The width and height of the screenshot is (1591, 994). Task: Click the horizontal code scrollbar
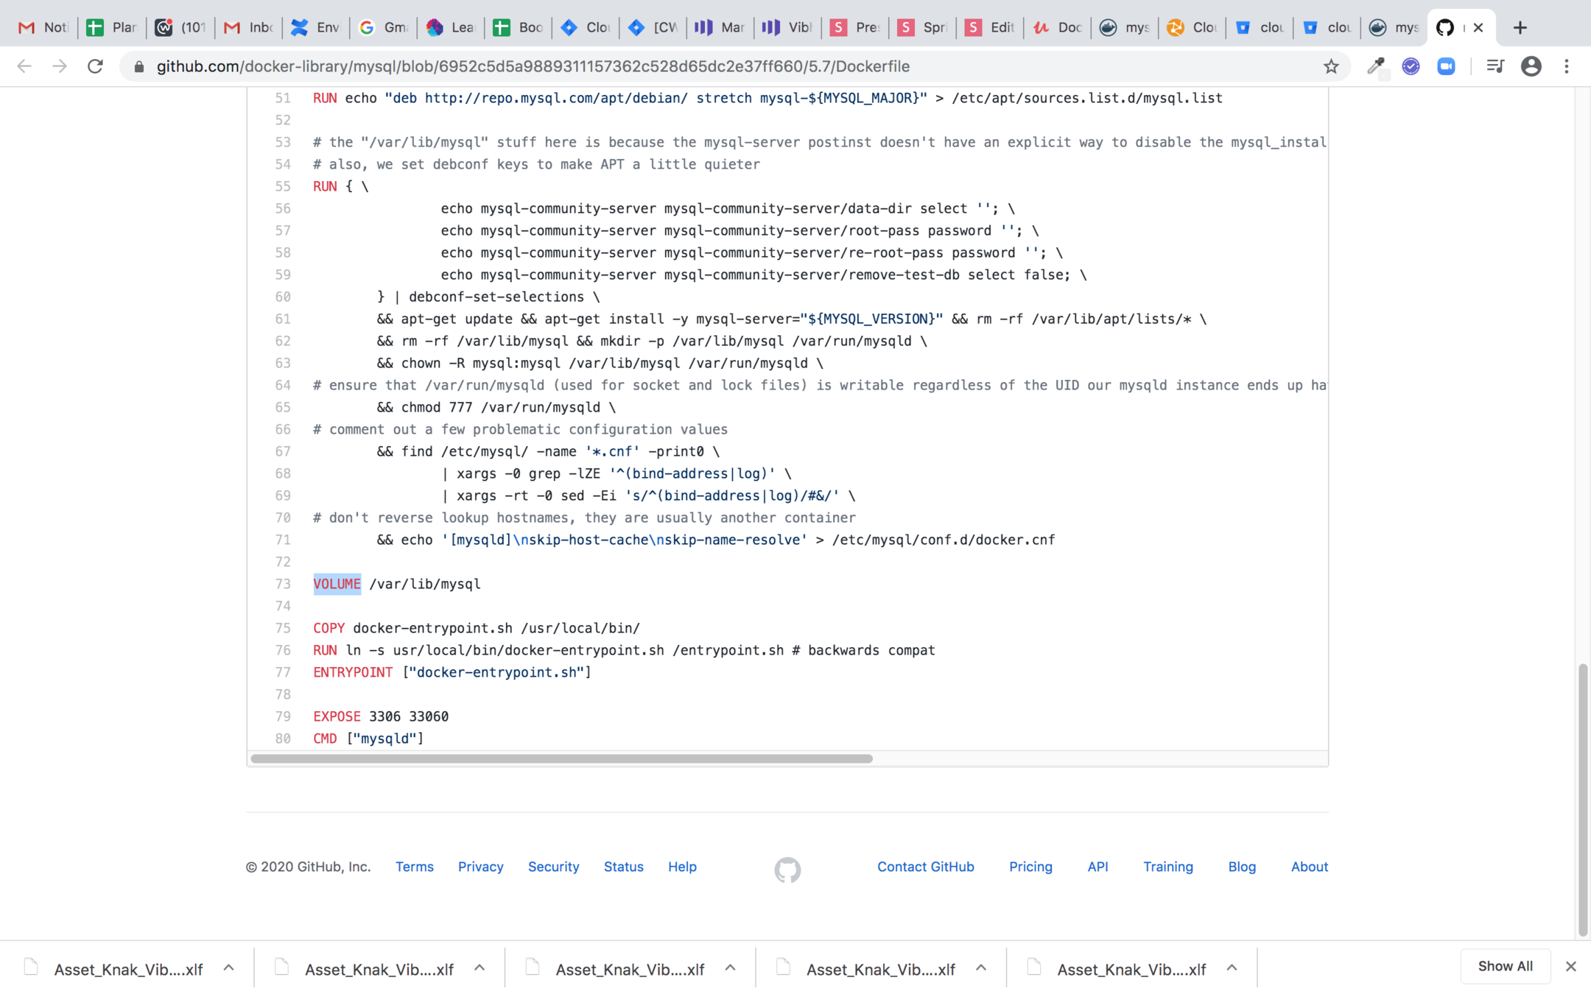click(561, 758)
